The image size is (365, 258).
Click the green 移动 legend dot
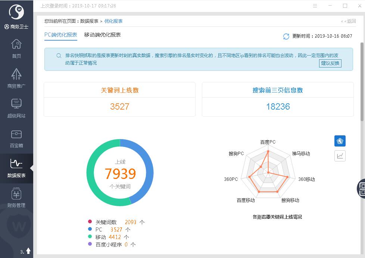pos(90,237)
